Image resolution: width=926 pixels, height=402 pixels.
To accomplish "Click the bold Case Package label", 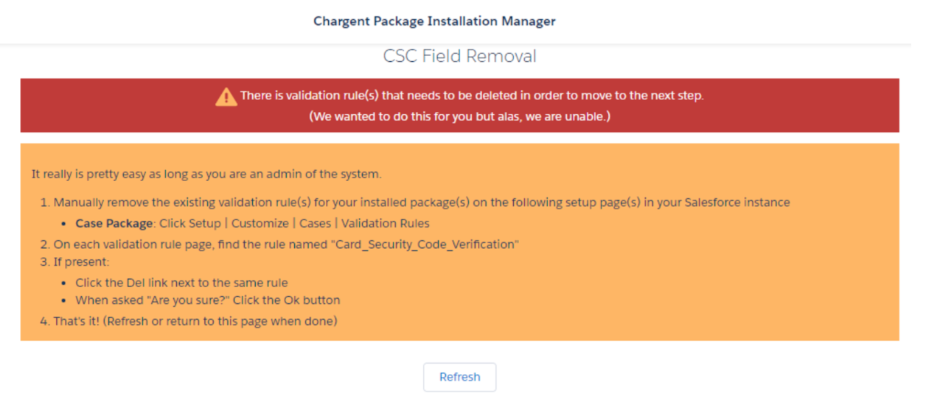I will [x=114, y=223].
